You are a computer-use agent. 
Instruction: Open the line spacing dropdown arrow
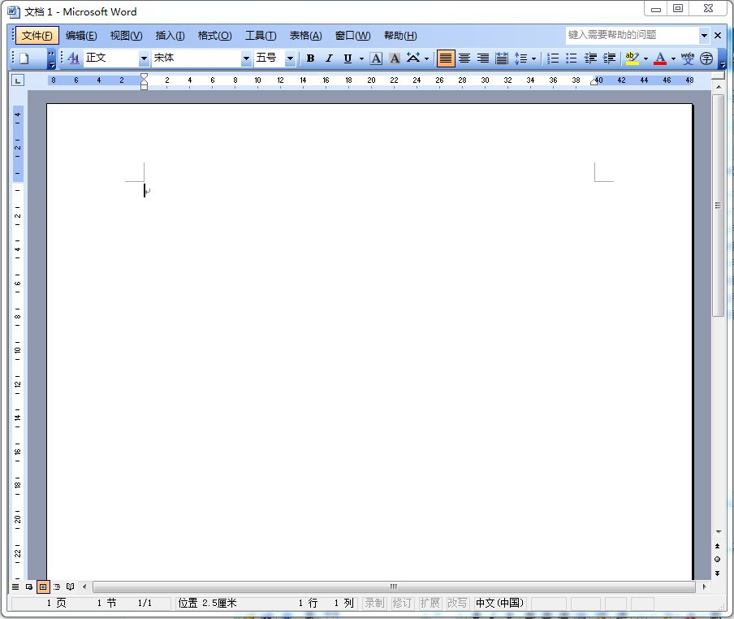pos(533,58)
